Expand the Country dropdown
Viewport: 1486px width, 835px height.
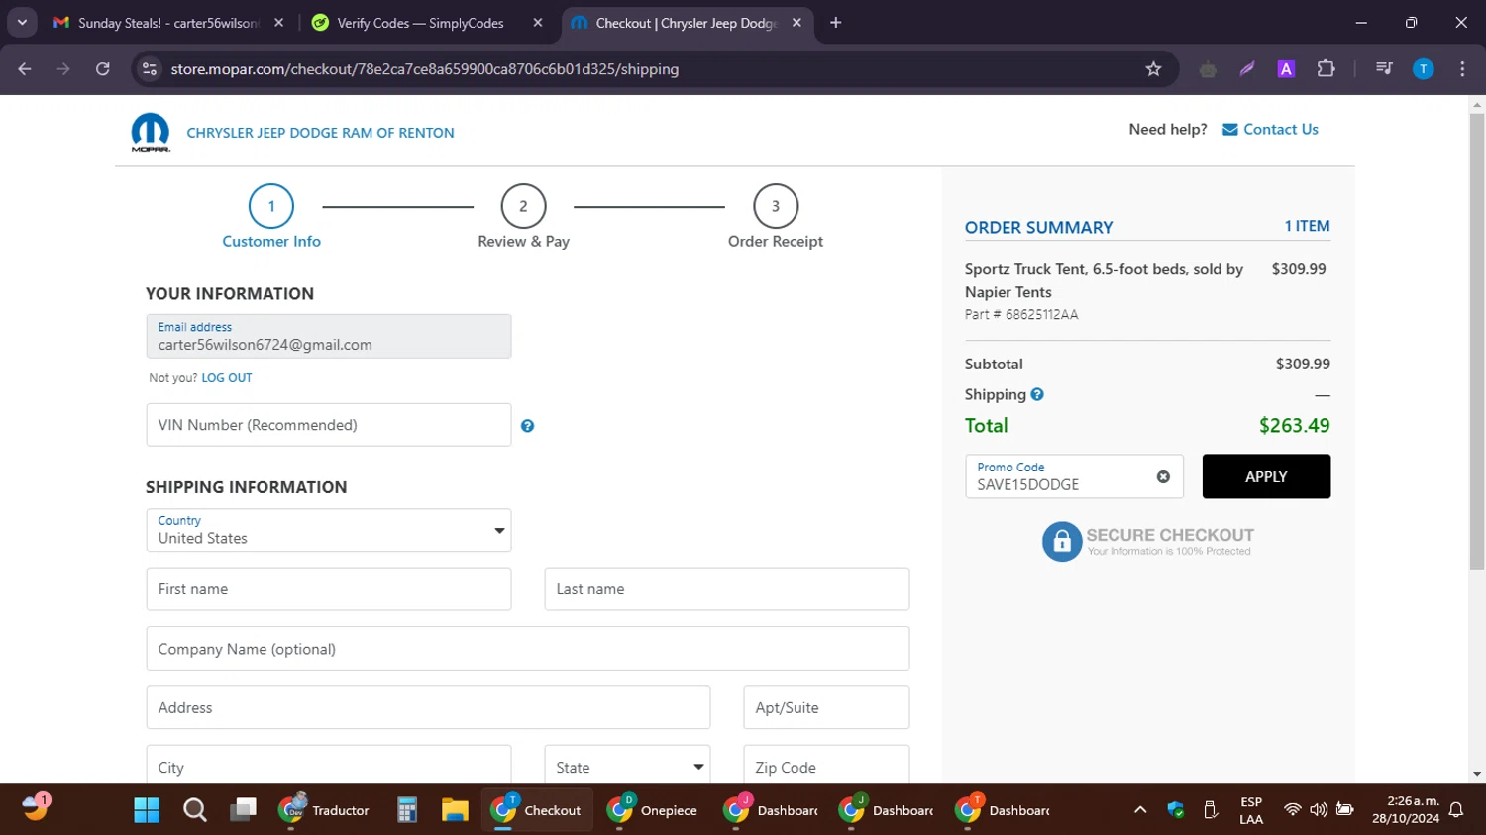pos(328,531)
